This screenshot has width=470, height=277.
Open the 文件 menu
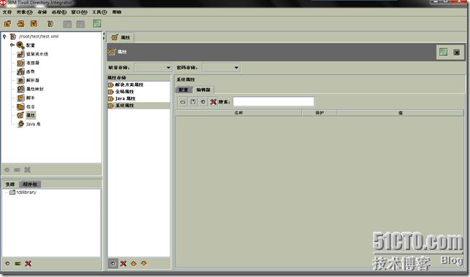(x=7, y=12)
